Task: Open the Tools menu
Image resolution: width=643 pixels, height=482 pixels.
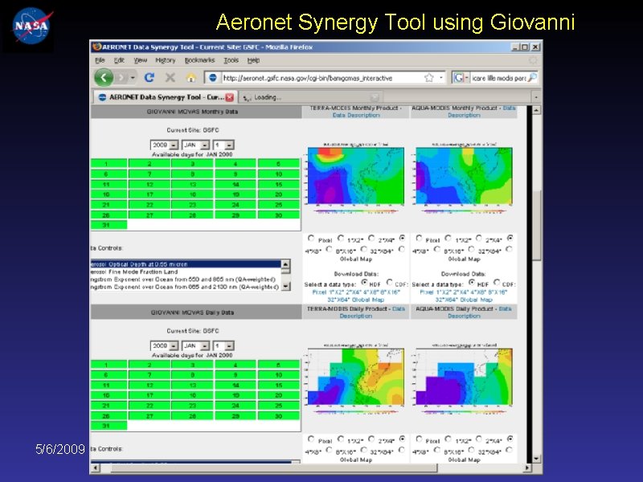Action: click(x=231, y=60)
